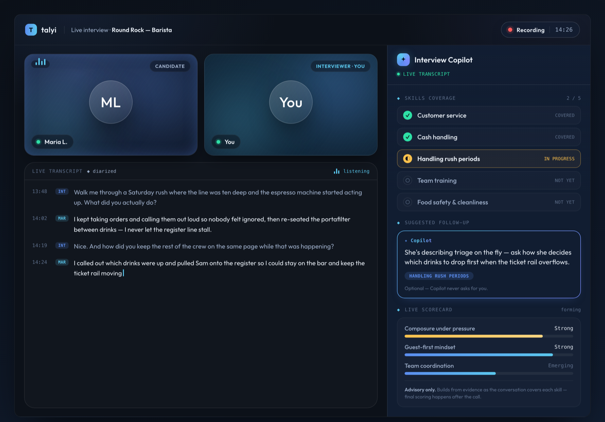Click the IN PROGRESS status label
Screen dimensions: 605x422
pyautogui.click(x=559, y=159)
